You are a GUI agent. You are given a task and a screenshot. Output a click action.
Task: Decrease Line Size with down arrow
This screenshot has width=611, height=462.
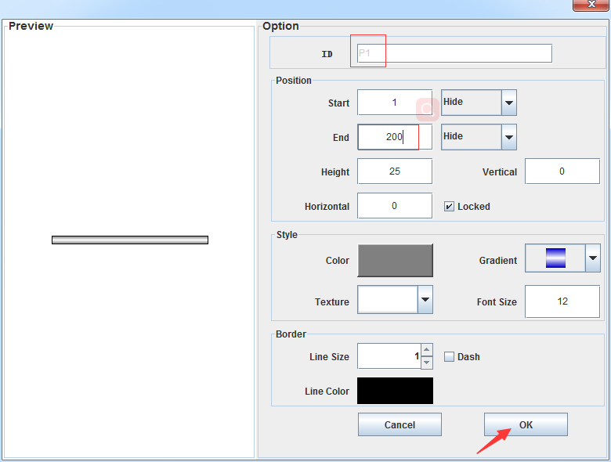[426, 363]
